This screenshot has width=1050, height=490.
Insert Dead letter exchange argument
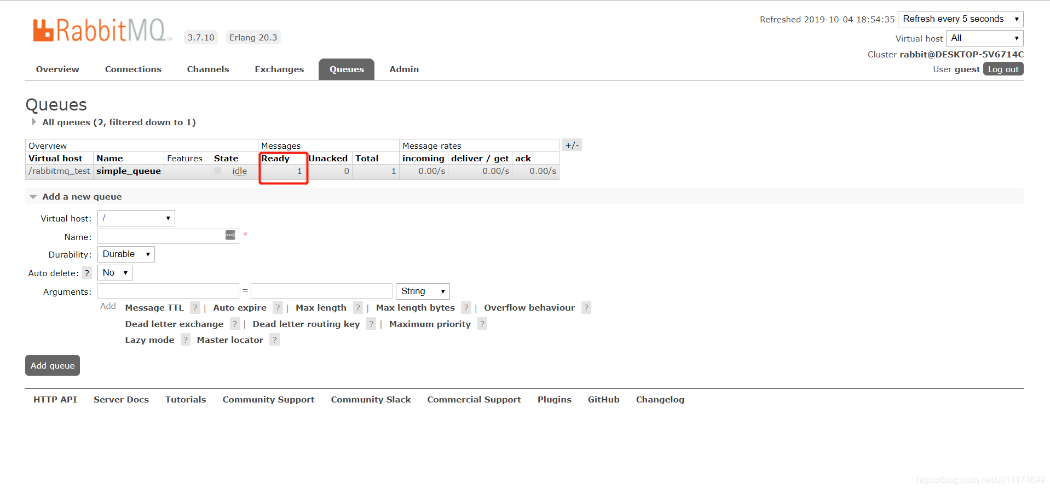[174, 324]
